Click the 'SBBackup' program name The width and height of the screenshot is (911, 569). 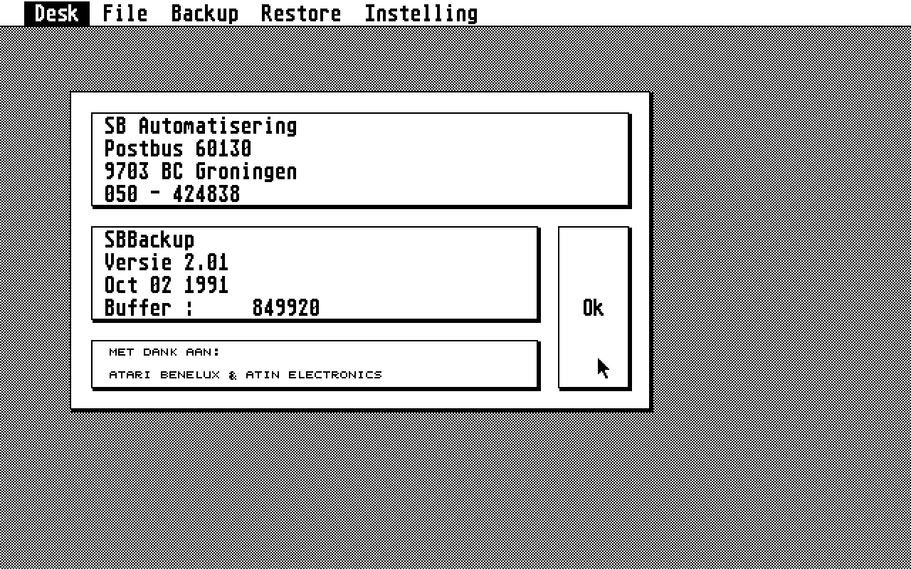point(149,240)
